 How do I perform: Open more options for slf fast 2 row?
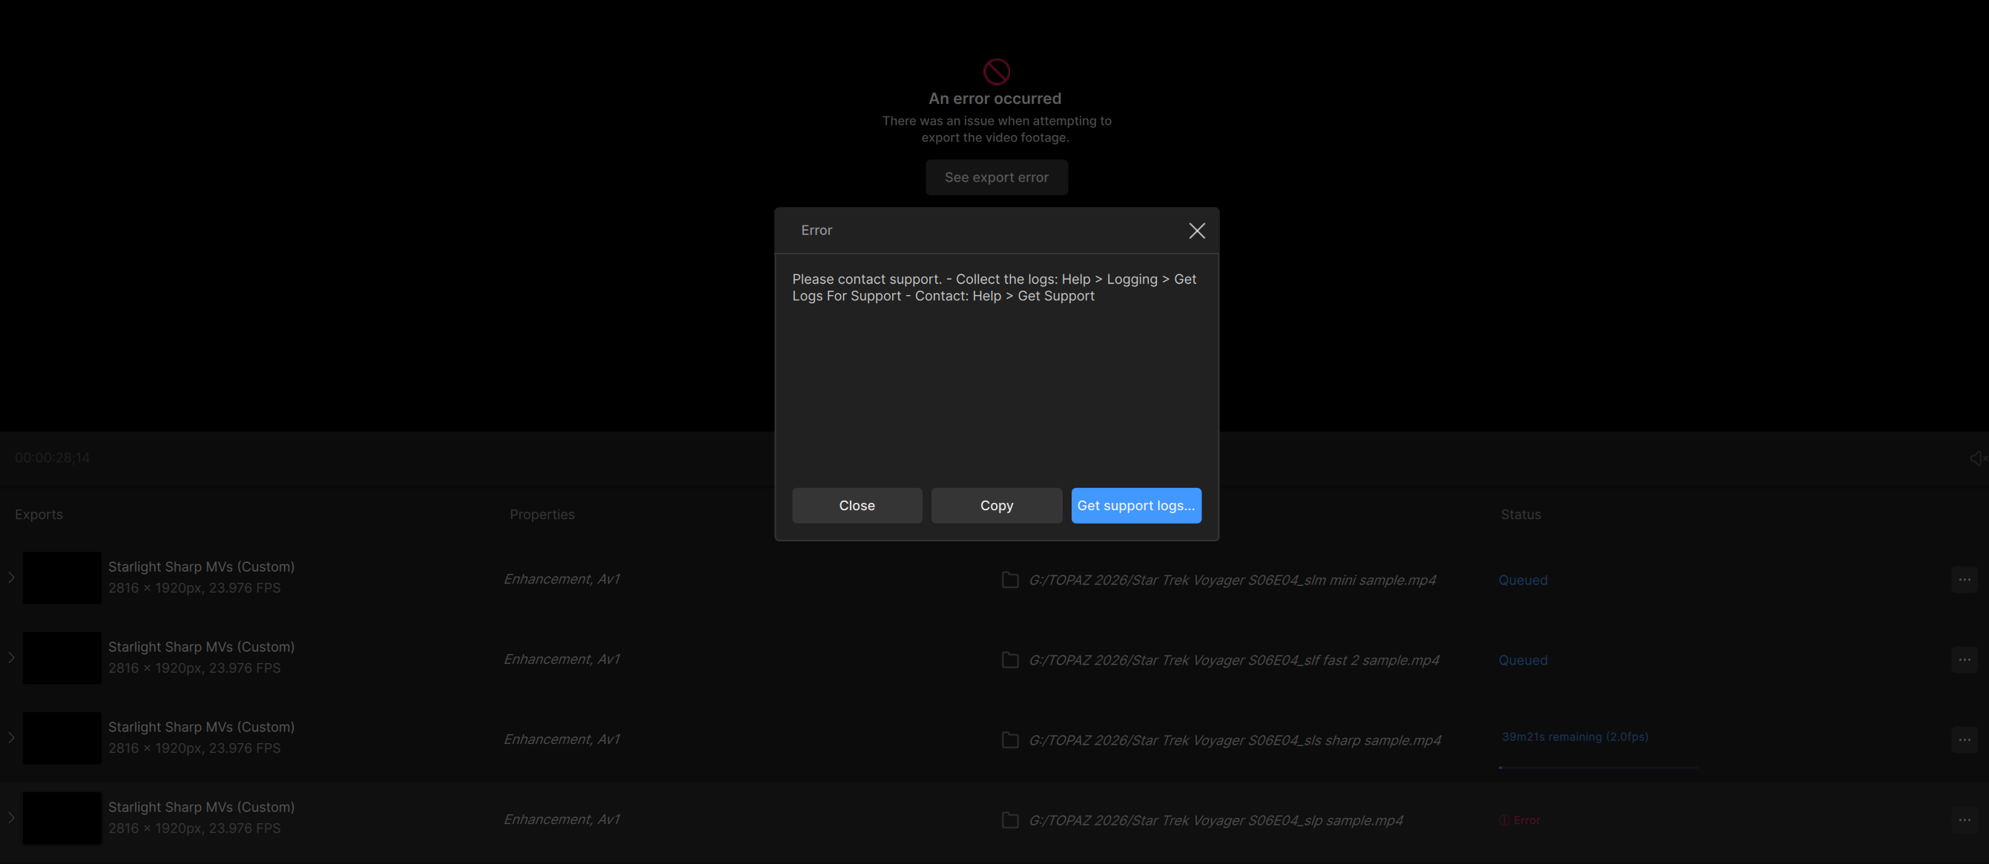(1964, 660)
